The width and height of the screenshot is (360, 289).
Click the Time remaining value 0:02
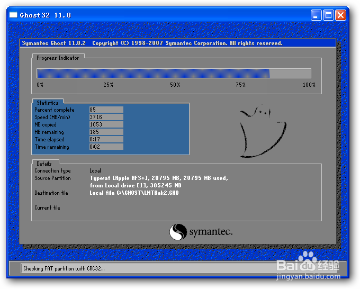(106, 147)
